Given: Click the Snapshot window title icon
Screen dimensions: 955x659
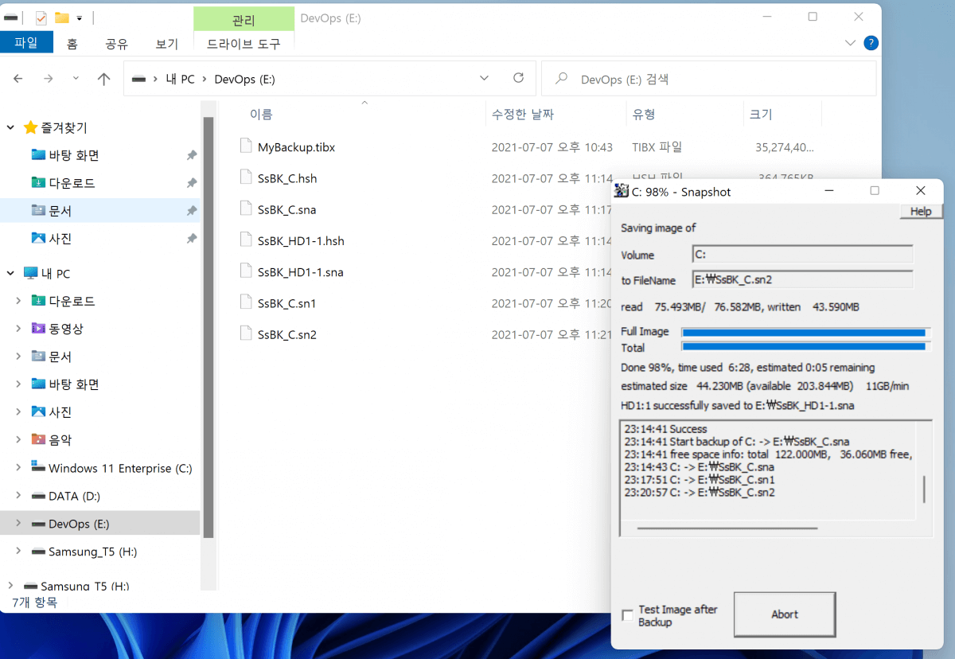Looking at the screenshot, I should pos(621,191).
